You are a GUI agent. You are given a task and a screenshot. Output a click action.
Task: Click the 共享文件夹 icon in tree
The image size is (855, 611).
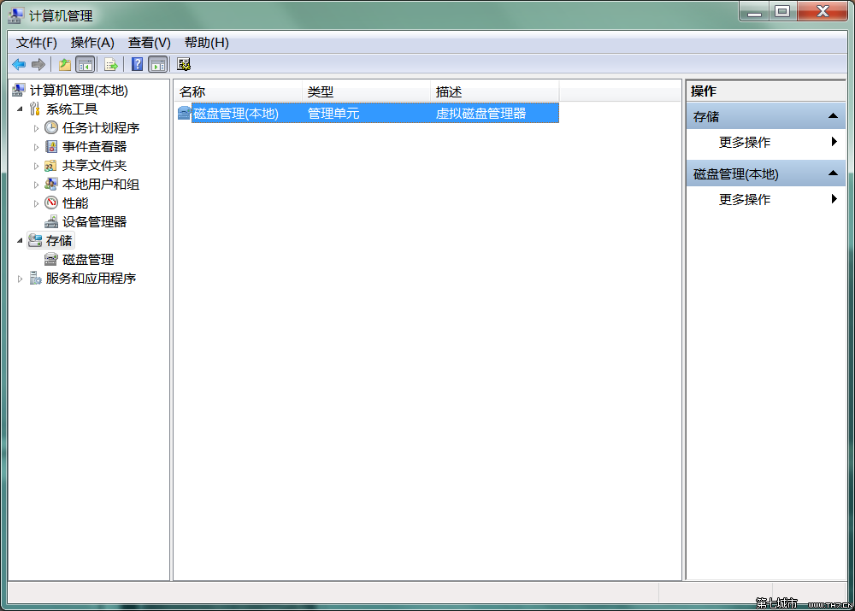click(x=50, y=166)
